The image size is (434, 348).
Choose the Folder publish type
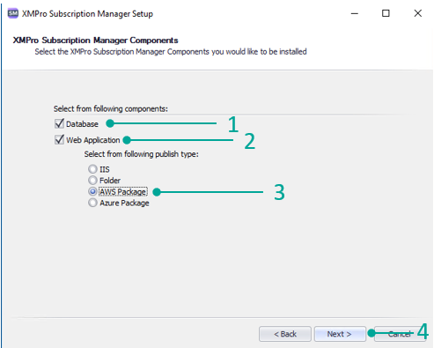click(92, 180)
